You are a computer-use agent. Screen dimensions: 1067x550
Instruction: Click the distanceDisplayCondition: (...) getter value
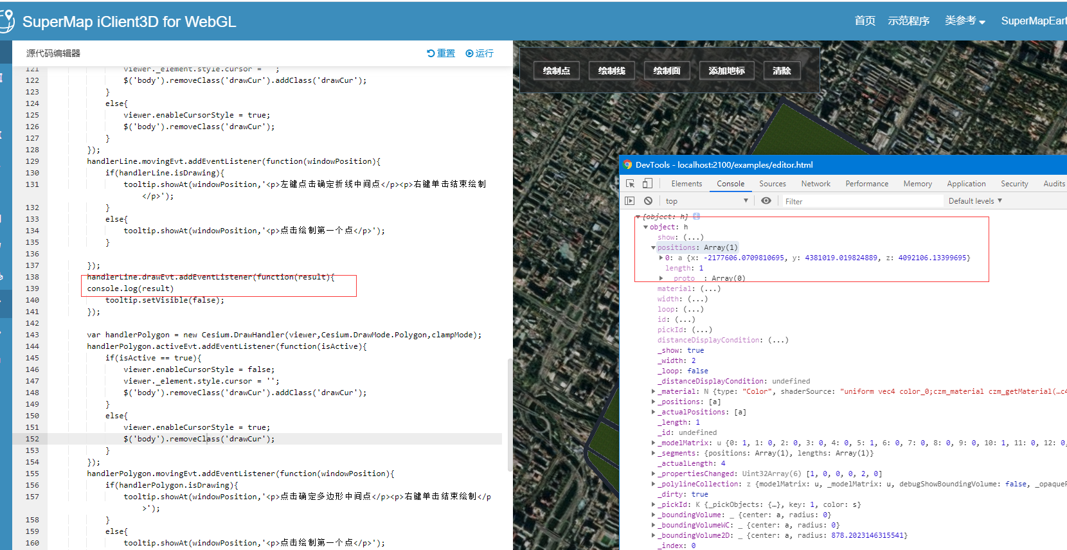tap(778, 340)
